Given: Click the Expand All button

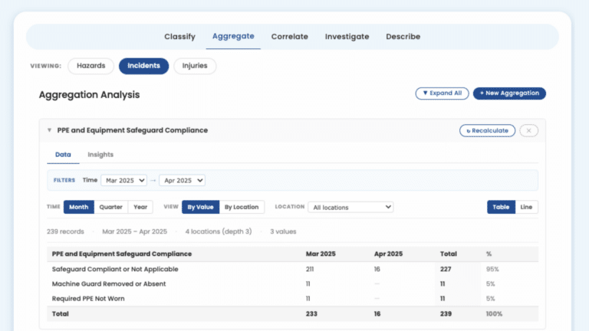Looking at the screenshot, I should pos(442,93).
